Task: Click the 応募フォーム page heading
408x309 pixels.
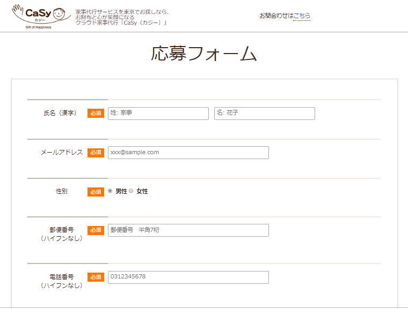Action: point(204,54)
